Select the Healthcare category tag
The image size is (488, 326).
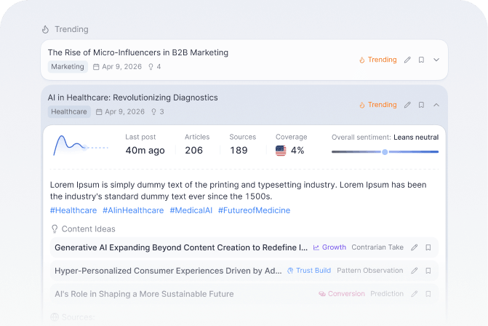tap(69, 112)
